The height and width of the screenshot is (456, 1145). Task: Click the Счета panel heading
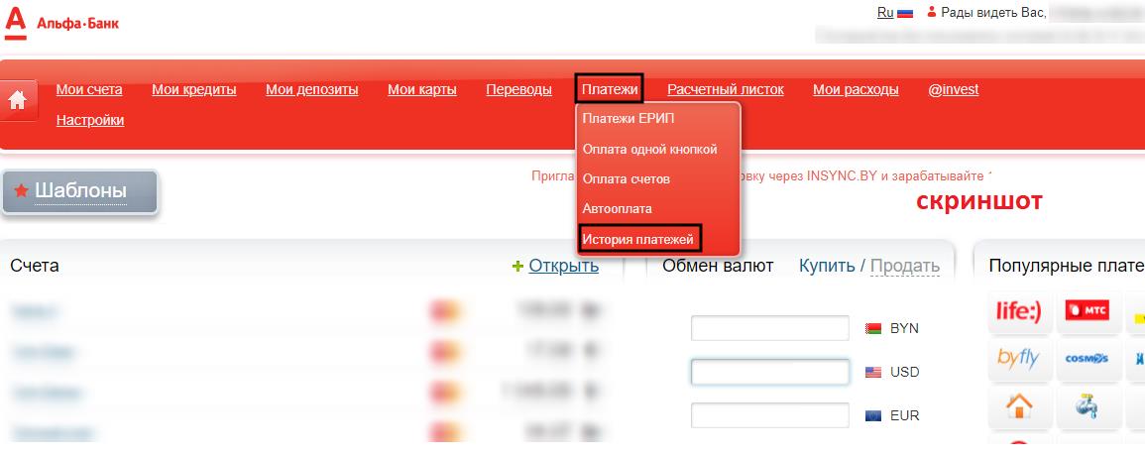point(35,266)
